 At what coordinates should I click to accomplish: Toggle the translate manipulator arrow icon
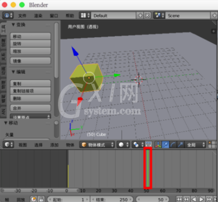point(165,145)
